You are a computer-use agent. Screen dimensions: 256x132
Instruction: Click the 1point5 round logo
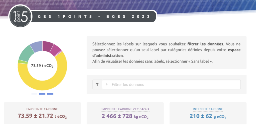20,17
